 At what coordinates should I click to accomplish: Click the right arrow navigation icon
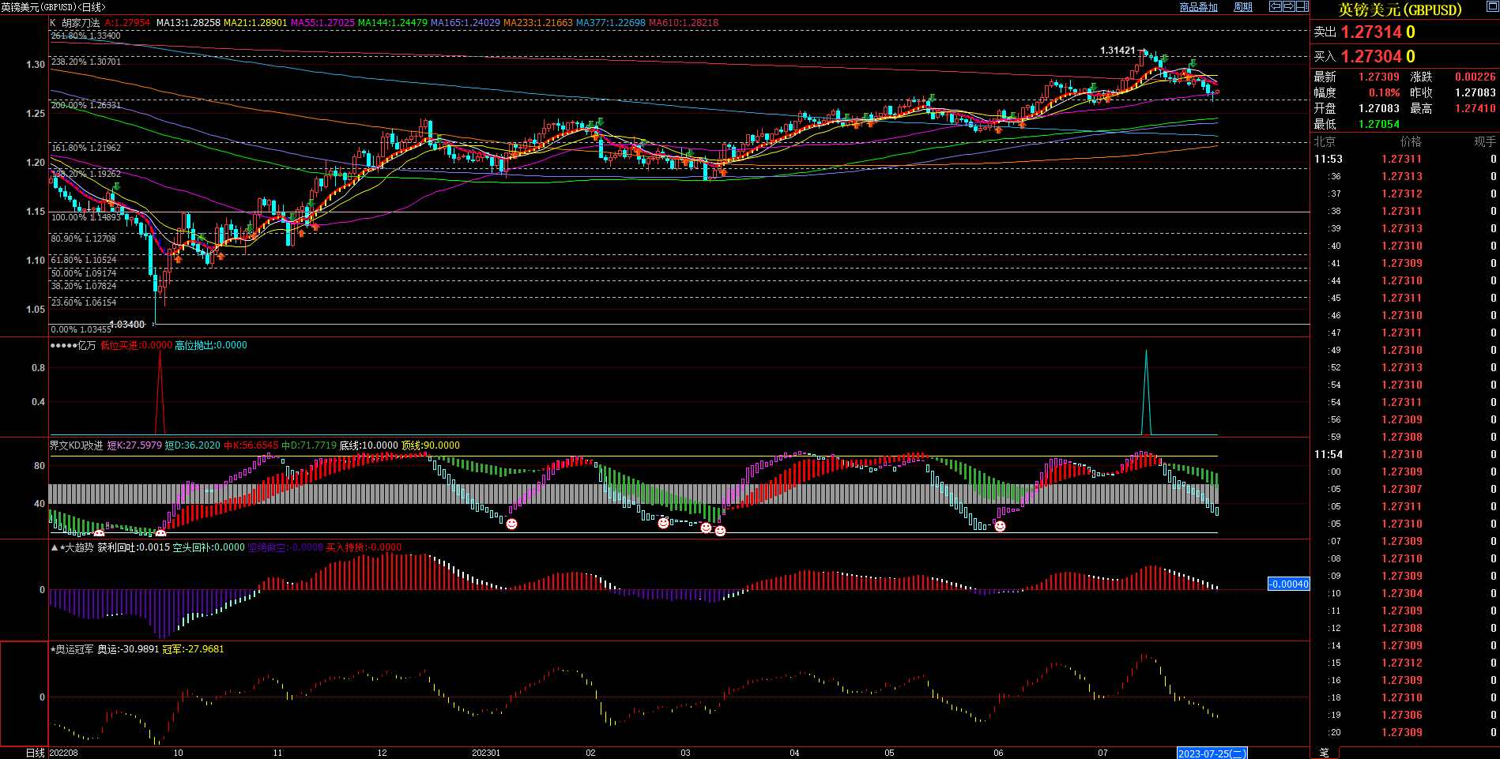click(1289, 6)
